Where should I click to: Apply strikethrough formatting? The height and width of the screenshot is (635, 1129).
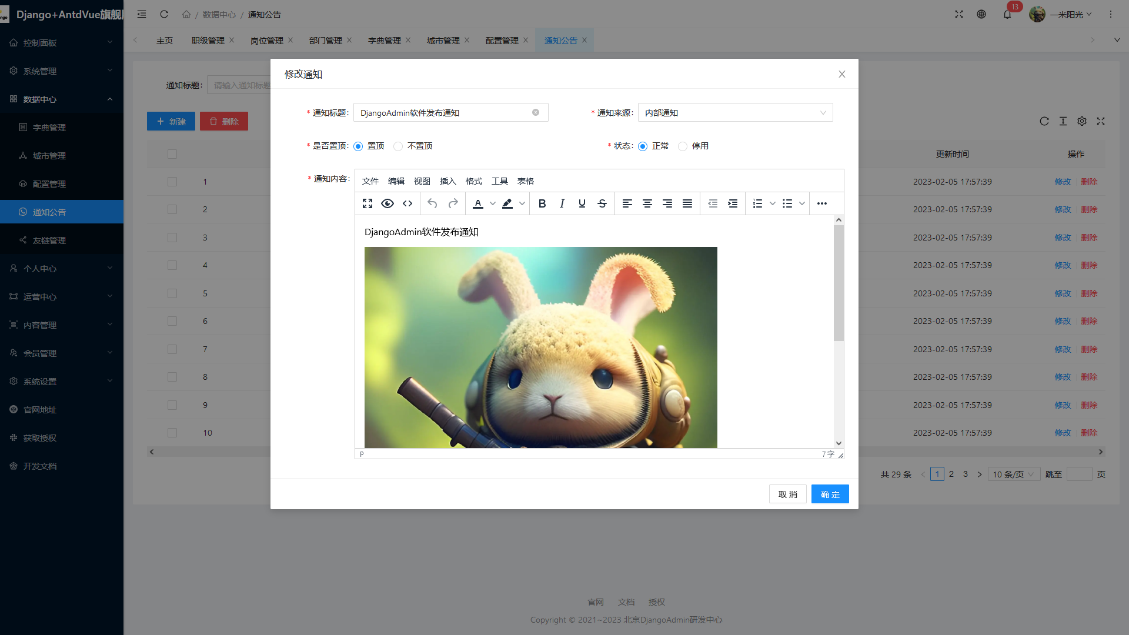tap(602, 203)
